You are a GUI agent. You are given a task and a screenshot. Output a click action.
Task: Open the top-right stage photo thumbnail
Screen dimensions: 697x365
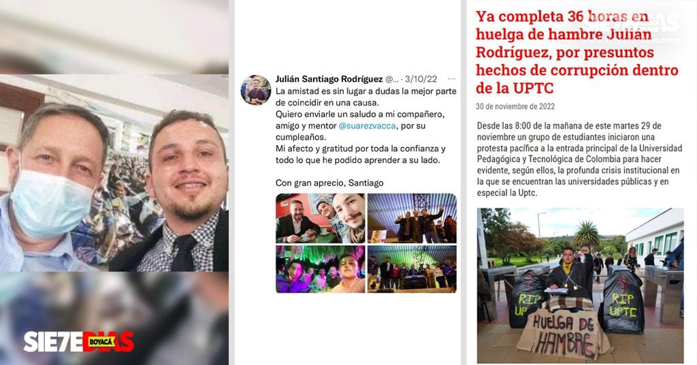[x=412, y=219]
